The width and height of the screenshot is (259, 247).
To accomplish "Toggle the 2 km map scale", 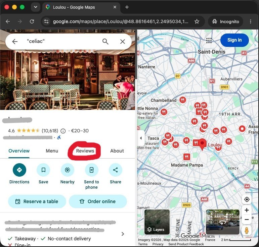I will 236,240.
